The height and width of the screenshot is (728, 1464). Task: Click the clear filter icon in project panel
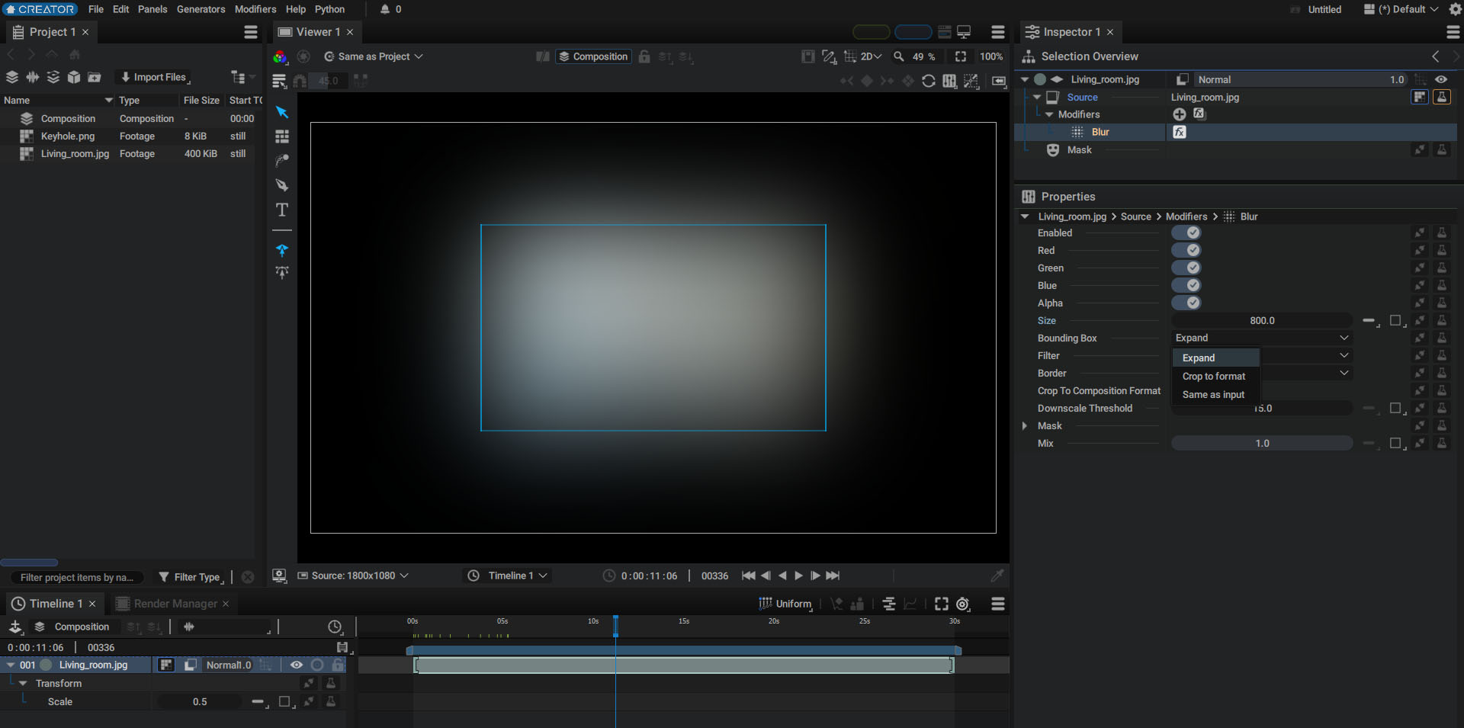[248, 577]
